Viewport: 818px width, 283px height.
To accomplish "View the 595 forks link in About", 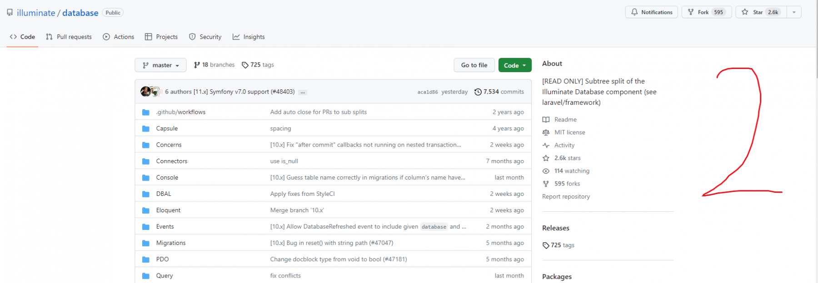I will (x=561, y=184).
